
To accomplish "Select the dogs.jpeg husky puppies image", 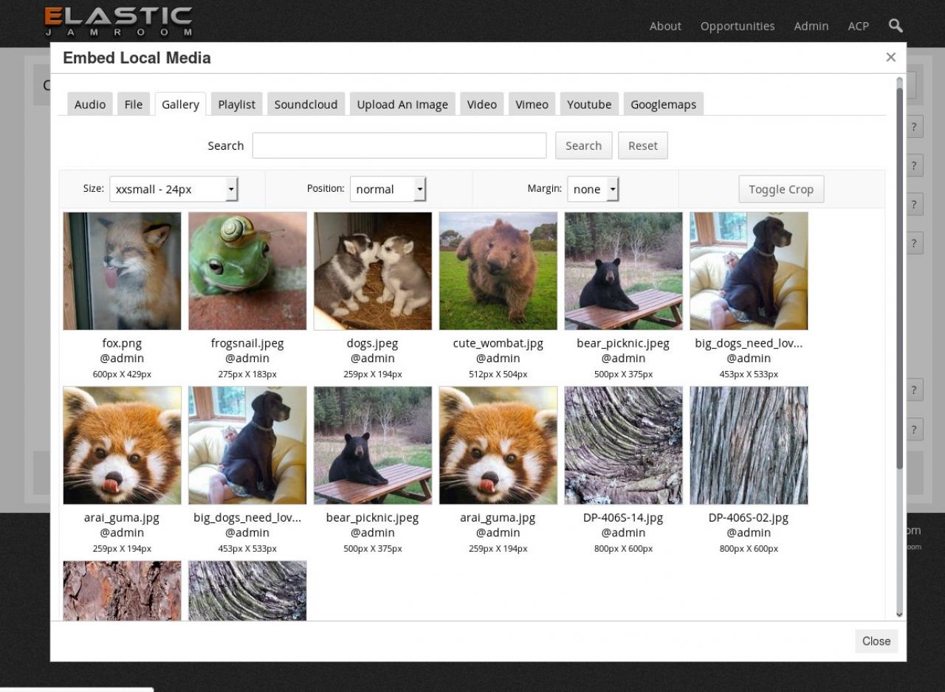I will pyautogui.click(x=373, y=271).
